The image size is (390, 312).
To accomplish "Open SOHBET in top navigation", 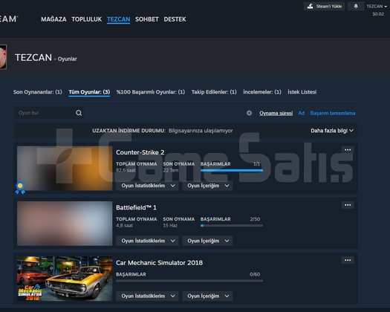I will (x=147, y=19).
